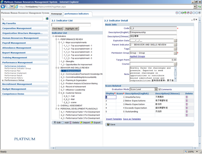
Task: Click the red flag icon in the top toolbar
Action: pyautogui.click(x=177, y=13)
